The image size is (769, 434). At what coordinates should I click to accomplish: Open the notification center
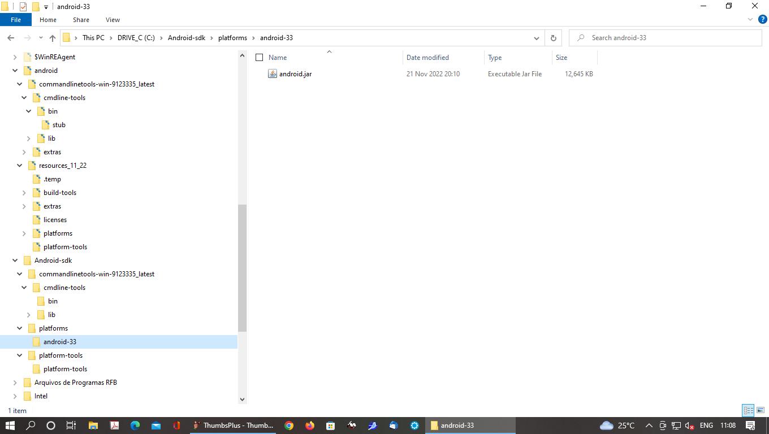(x=750, y=426)
